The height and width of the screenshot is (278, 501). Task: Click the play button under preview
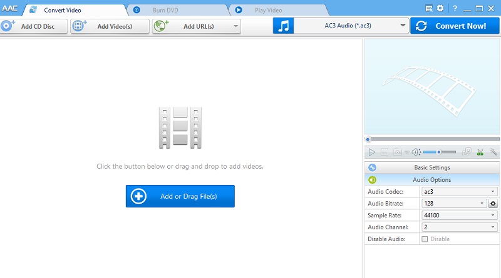(371, 152)
